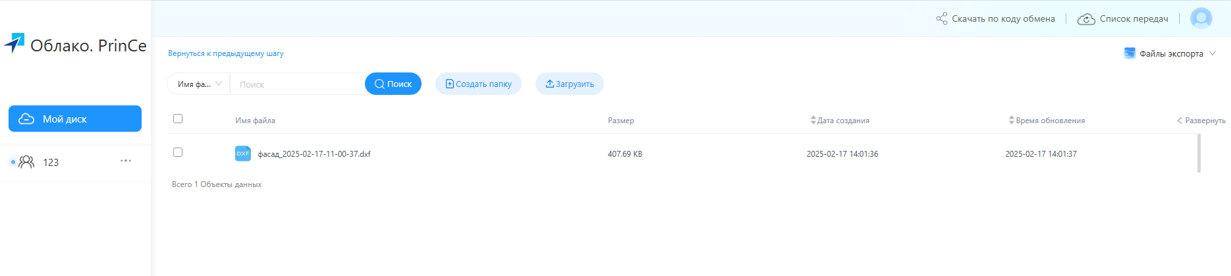Open Список передач transfer list
The width and height of the screenshot is (1231, 276).
click(1123, 18)
